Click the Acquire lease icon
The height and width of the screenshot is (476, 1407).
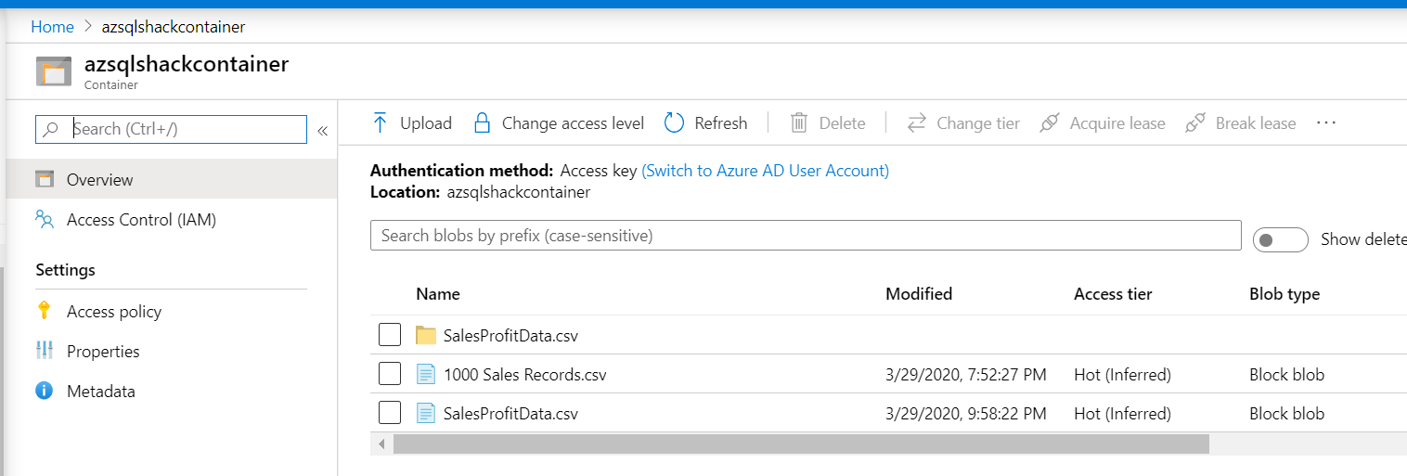pos(1050,123)
